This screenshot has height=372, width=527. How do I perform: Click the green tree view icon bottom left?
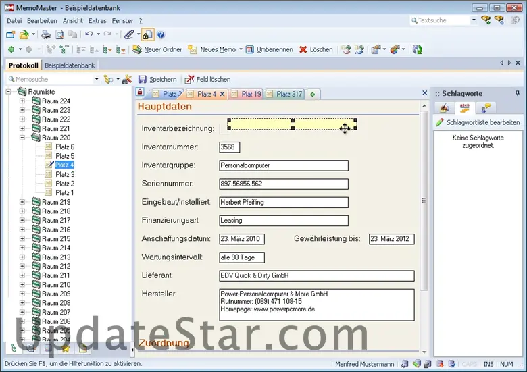point(14,348)
